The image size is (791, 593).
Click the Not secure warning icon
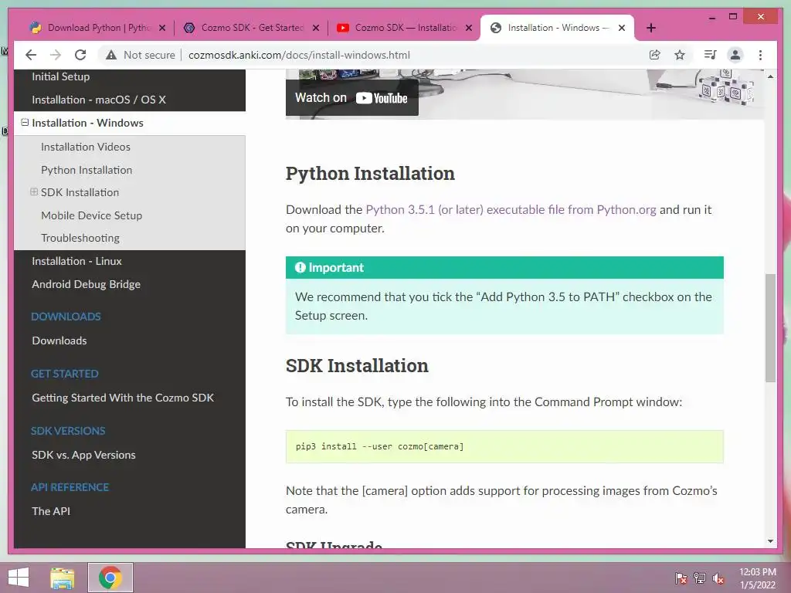tap(111, 55)
